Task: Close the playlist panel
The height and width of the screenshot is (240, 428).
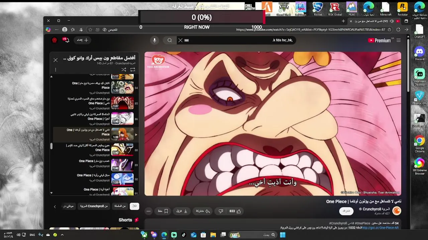Action: point(56,60)
